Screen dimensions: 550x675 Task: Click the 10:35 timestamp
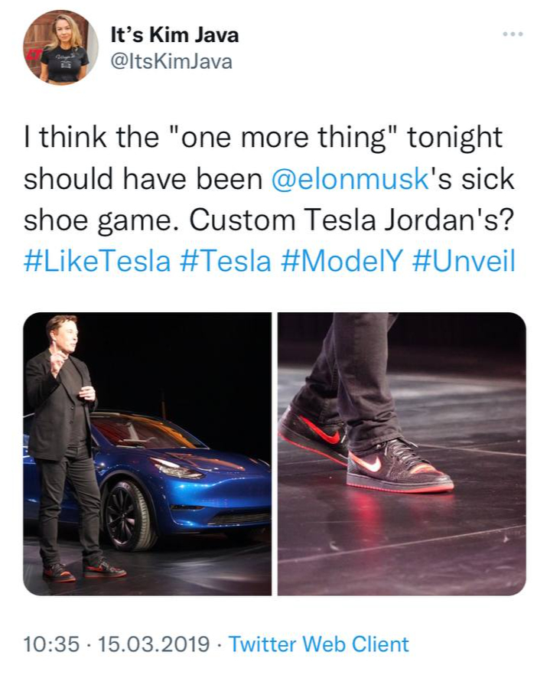point(52,644)
